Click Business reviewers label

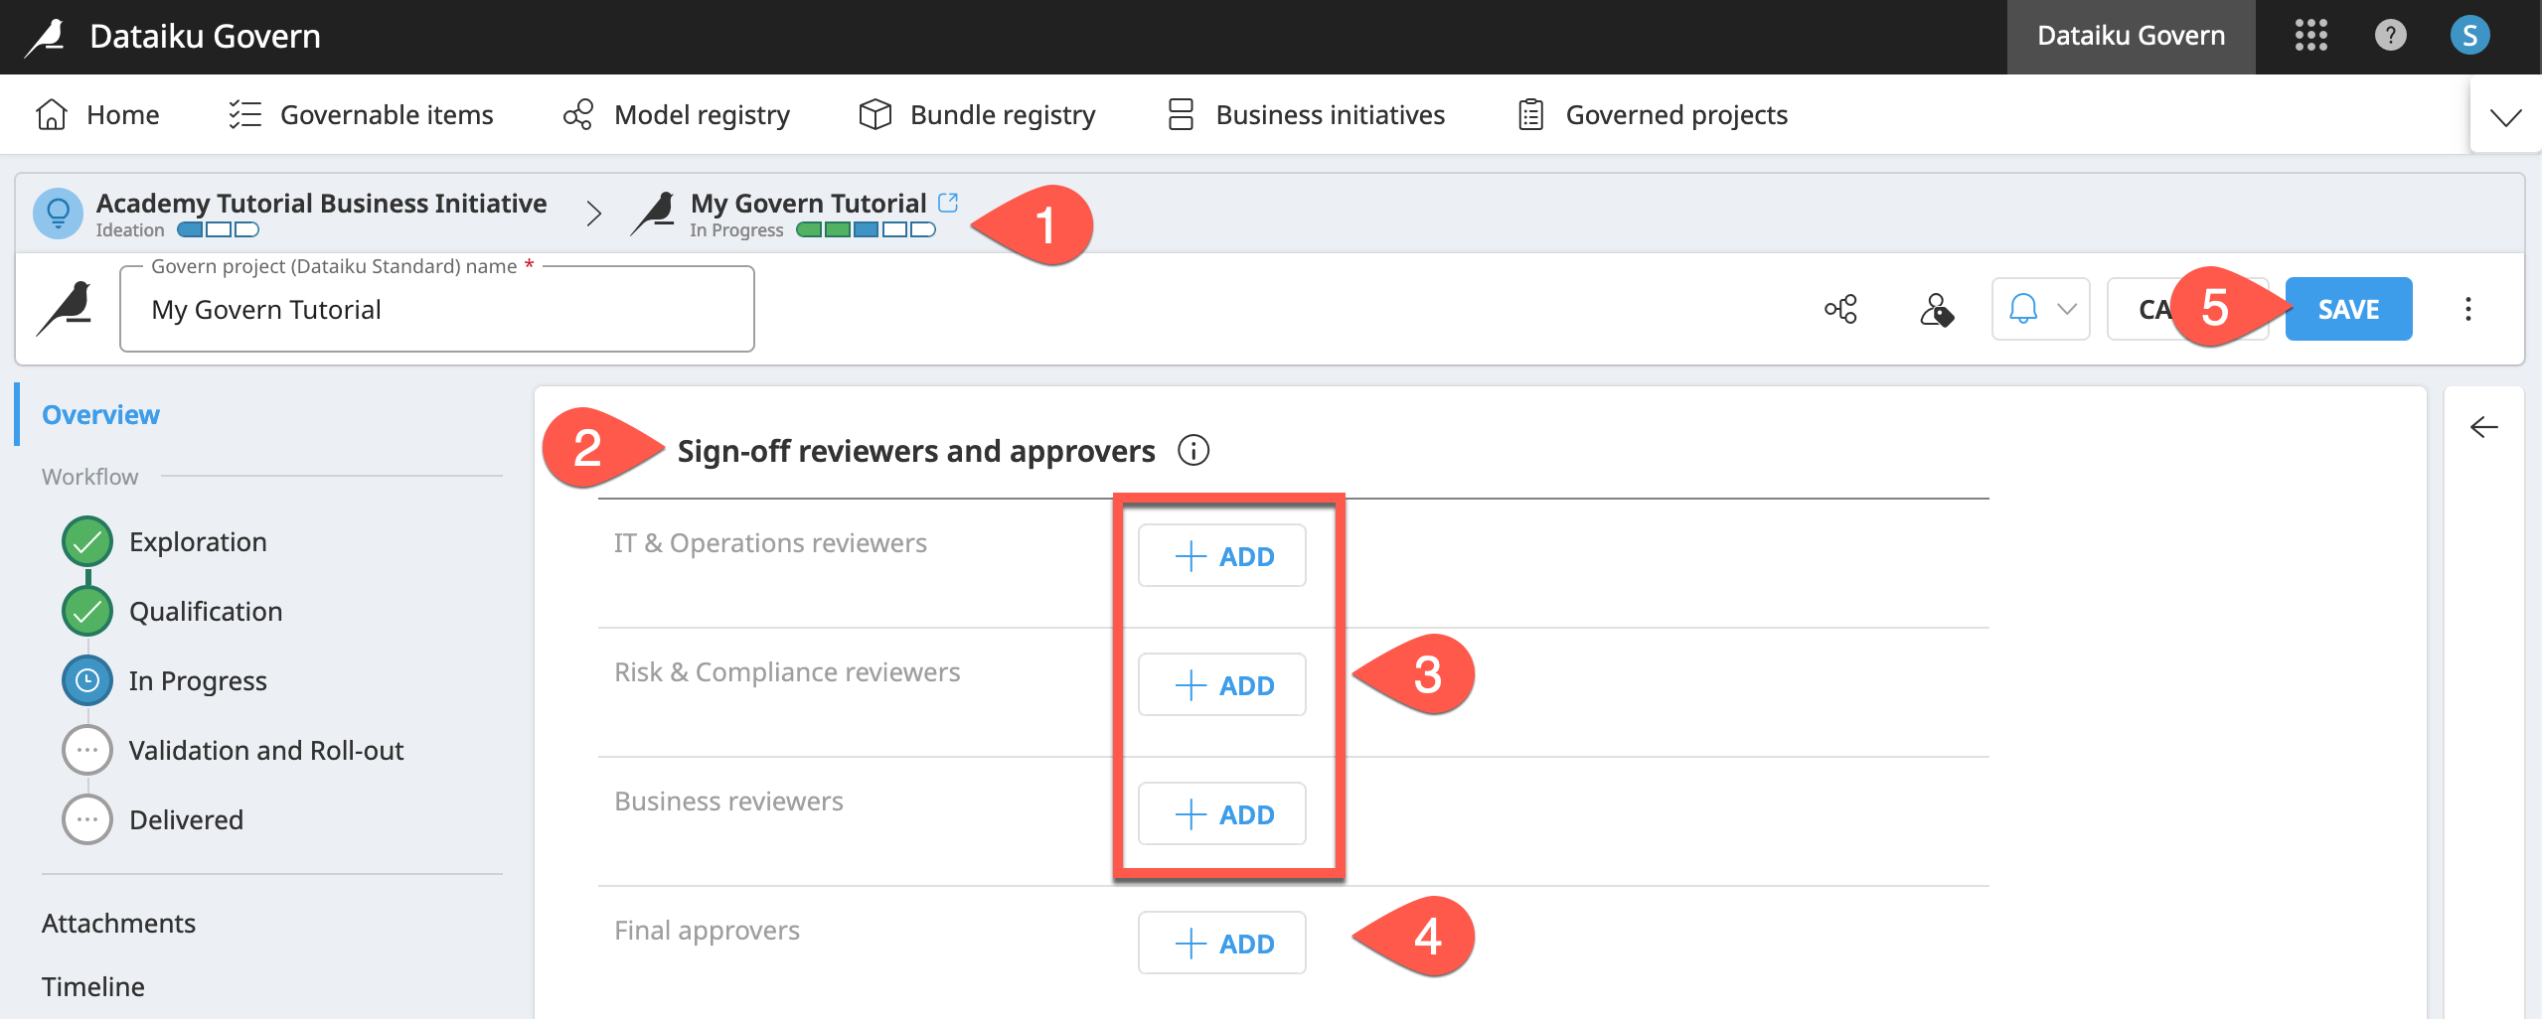click(x=728, y=801)
